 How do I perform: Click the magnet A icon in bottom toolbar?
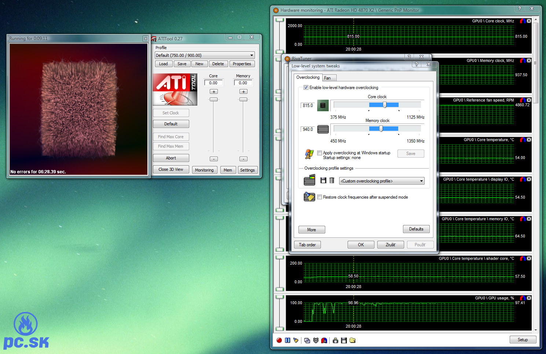(x=324, y=340)
